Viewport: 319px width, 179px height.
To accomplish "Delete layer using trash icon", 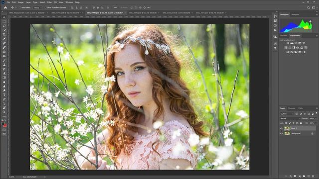I will [x=313, y=176].
